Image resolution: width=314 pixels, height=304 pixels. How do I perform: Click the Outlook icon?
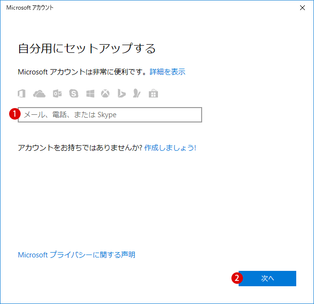pyautogui.click(x=57, y=94)
